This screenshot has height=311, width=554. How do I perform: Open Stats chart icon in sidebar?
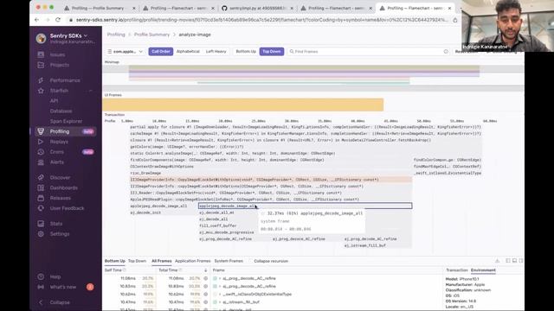41,224
